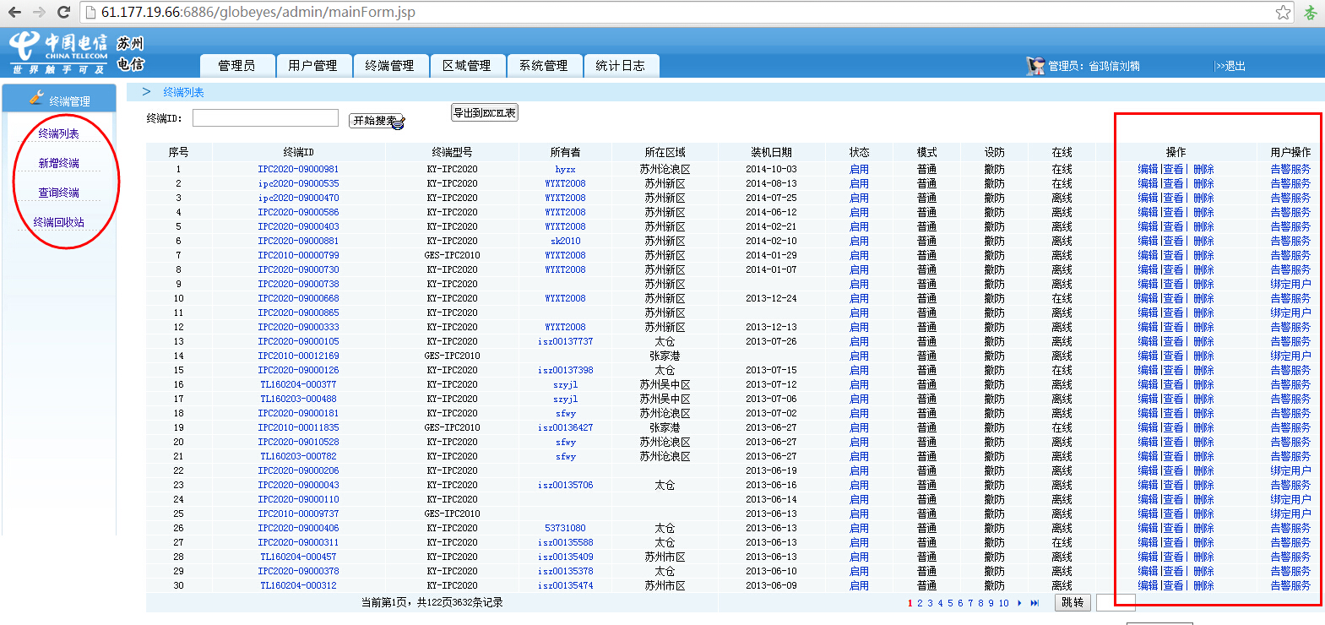Screen dimensions: 1325x625
Task: Click the 终端ID search input field
Action: pyautogui.click(x=265, y=118)
